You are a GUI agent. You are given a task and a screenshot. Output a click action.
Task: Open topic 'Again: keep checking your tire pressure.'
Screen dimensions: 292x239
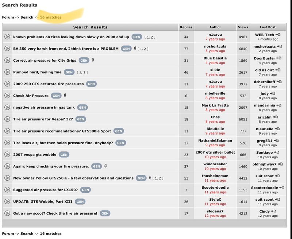click(51, 166)
